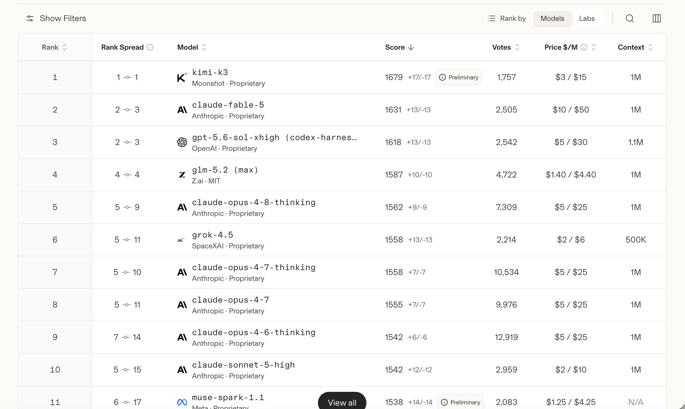Click the SpaceXAI logo beside grok-4.5

tap(182, 240)
